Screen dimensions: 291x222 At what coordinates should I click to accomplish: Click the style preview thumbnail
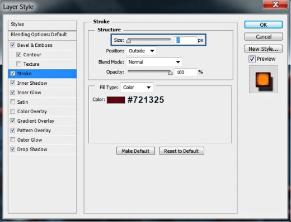pyautogui.click(x=263, y=79)
